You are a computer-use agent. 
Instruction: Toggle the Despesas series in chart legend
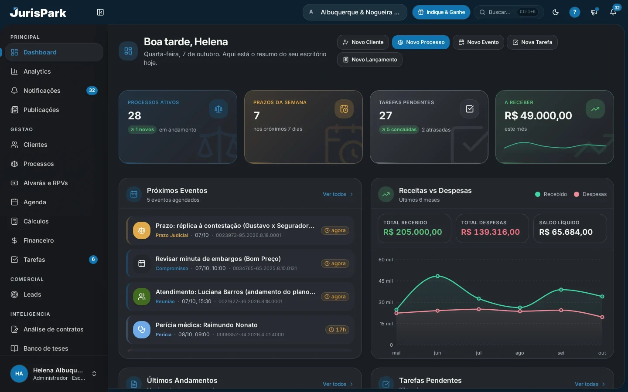pos(590,194)
